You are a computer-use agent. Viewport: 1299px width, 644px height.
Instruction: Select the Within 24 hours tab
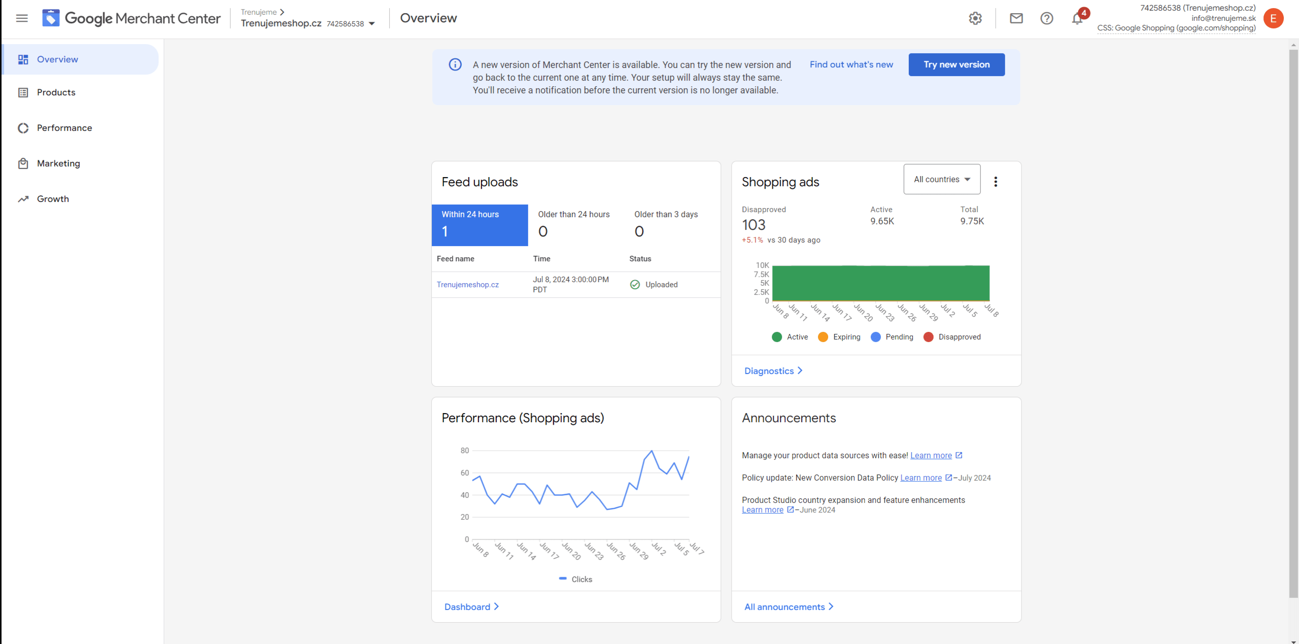point(480,225)
